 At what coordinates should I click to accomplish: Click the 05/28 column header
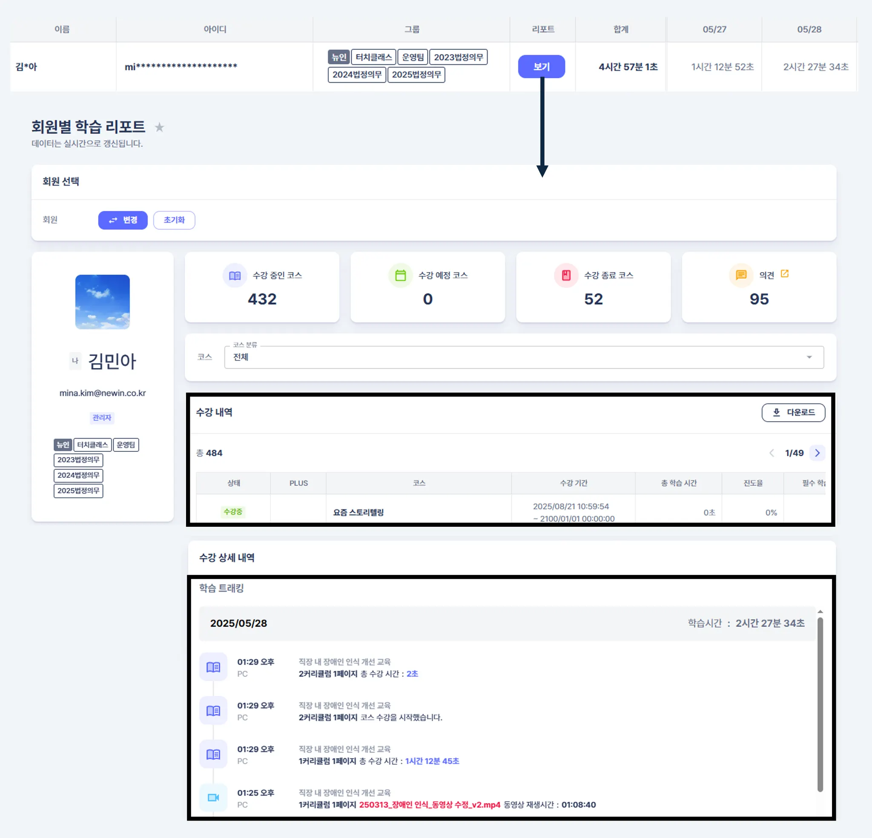(809, 29)
